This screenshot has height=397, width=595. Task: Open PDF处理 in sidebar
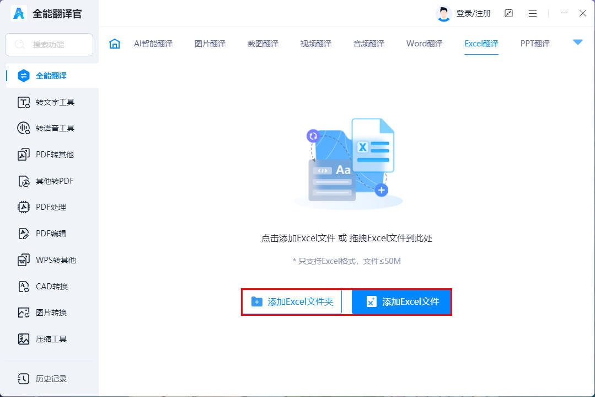[52, 207]
